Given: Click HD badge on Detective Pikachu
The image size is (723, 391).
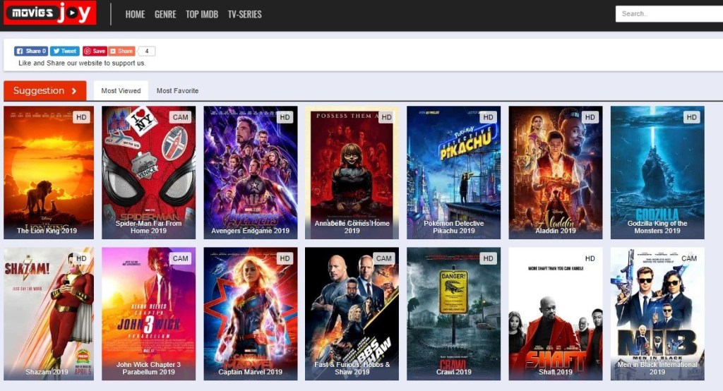Looking at the screenshot, I should pos(489,117).
